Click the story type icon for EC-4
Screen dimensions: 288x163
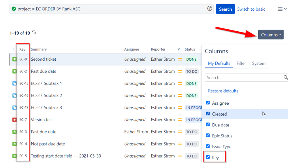tap(14, 144)
